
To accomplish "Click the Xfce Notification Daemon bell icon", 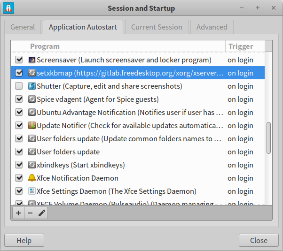I will (x=31, y=178).
